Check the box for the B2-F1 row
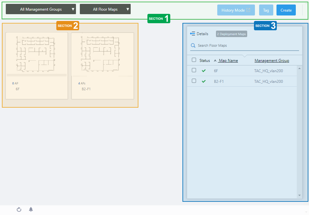This screenshot has height=215, width=309. click(x=194, y=81)
